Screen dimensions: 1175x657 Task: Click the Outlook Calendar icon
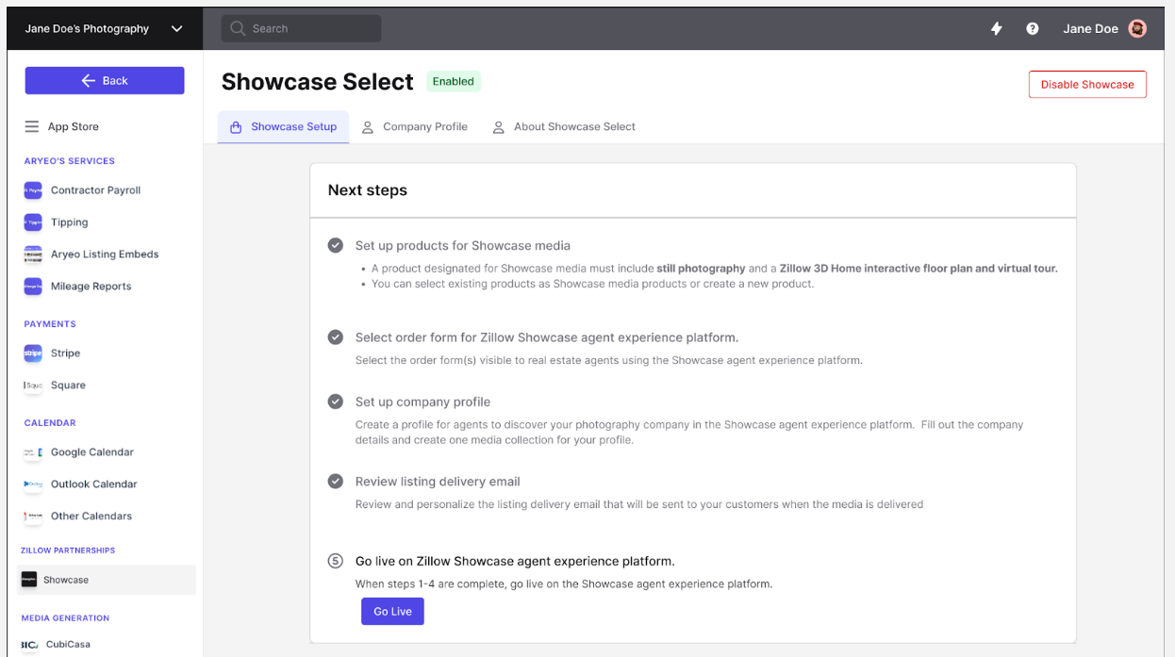click(x=33, y=485)
